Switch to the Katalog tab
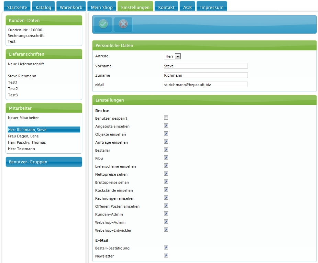The image size is (318, 263). click(x=44, y=7)
